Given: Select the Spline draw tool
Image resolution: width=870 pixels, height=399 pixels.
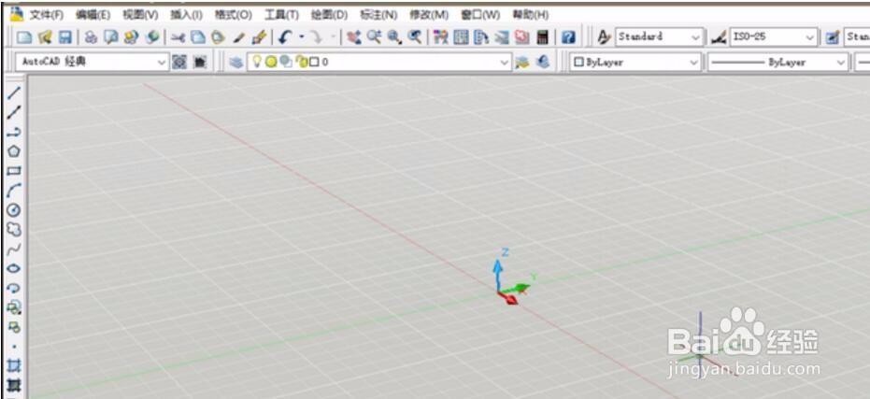Looking at the screenshot, I should click(13, 249).
